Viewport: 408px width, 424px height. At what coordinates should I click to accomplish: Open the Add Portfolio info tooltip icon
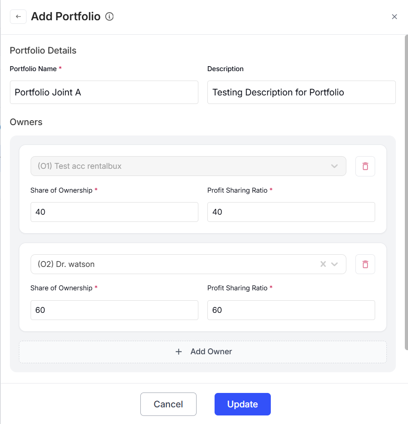click(x=109, y=16)
